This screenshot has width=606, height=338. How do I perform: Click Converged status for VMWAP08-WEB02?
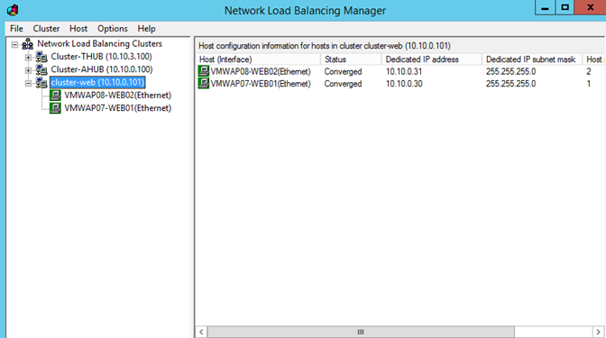pos(343,71)
